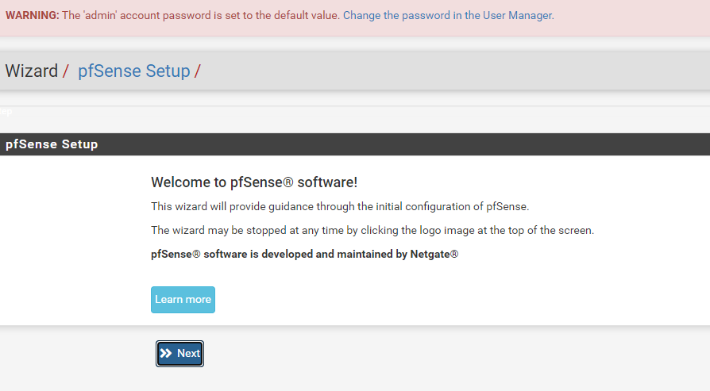Viewport: 710px width, 391px height.
Task: Click the double-chevron icon on the Next button
Action: (x=166, y=354)
